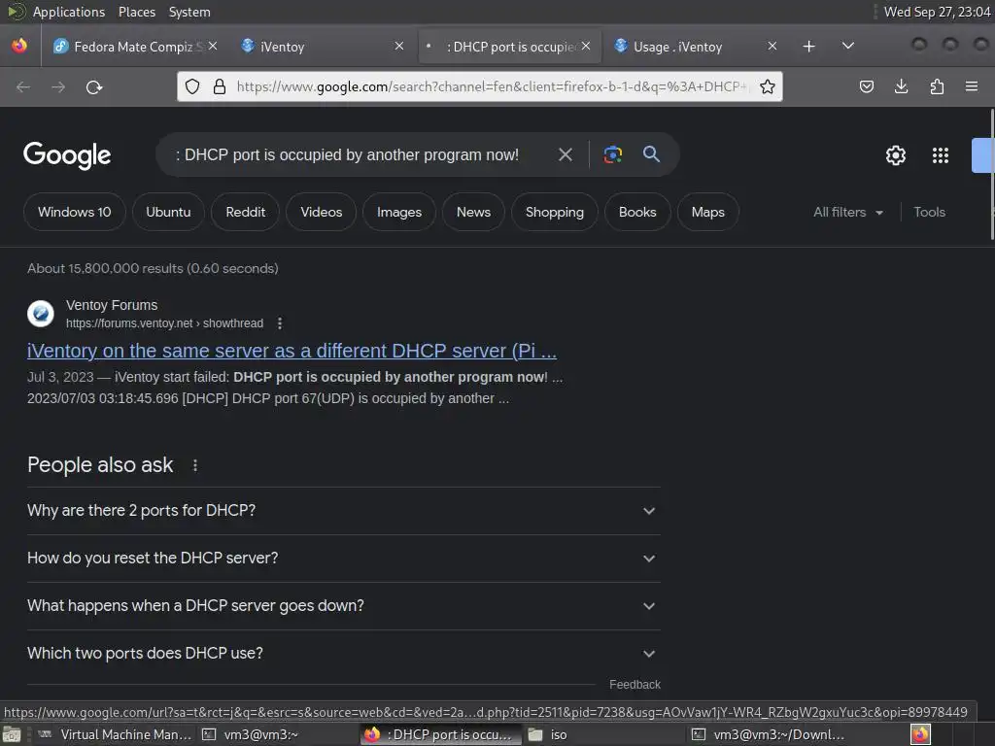Open the All filters dropdown
The width and height of the screenshot is (995, 746).
[847, 212]
